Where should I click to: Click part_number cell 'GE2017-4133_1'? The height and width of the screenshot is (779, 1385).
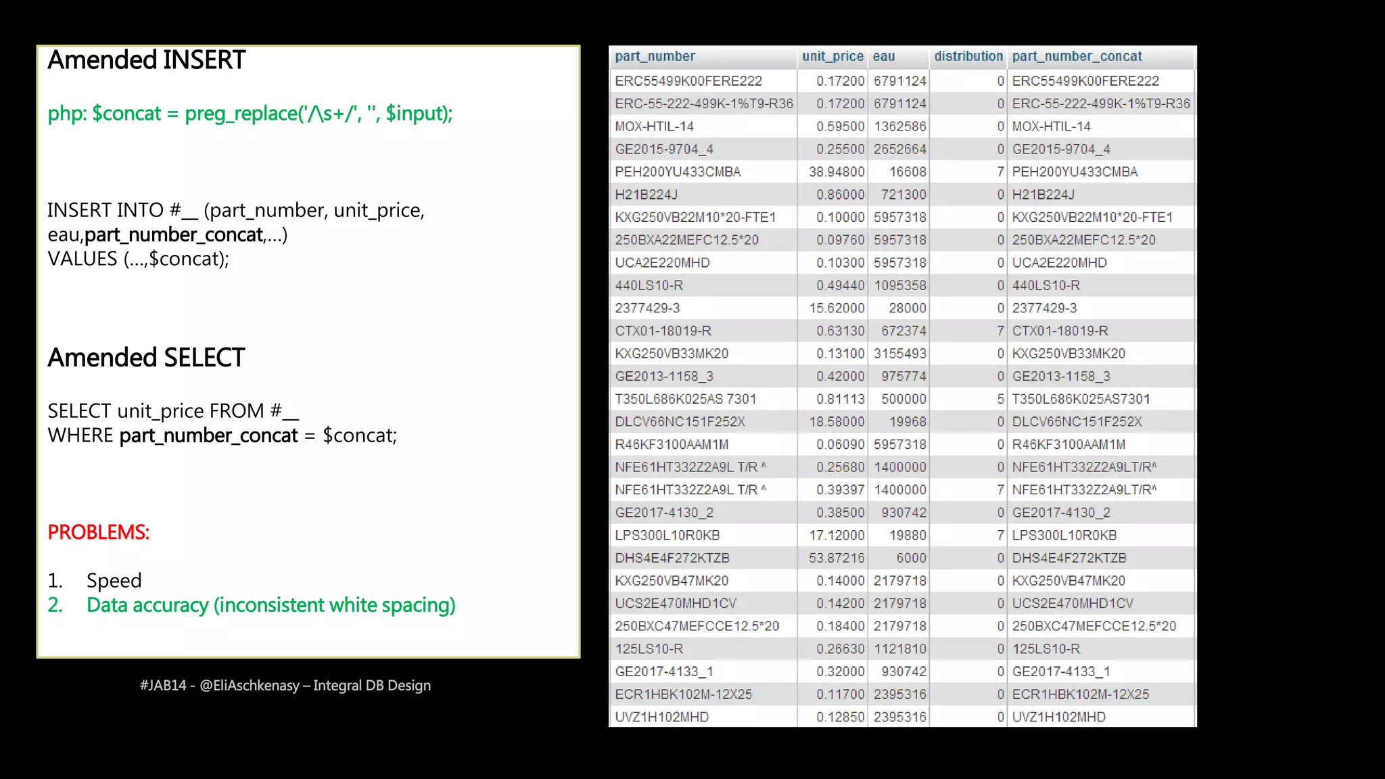click(x=663, y=672)
